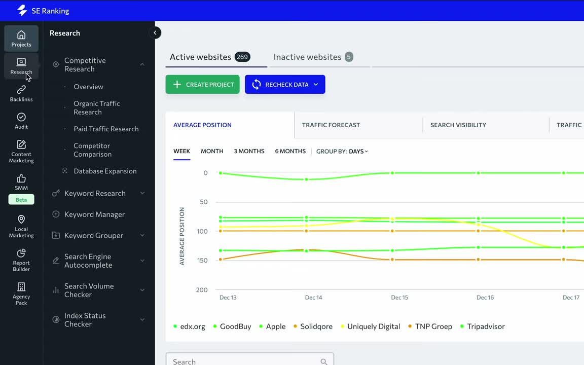Click the 269 active websites count badge
584x365 pixels.
(242, 57)
